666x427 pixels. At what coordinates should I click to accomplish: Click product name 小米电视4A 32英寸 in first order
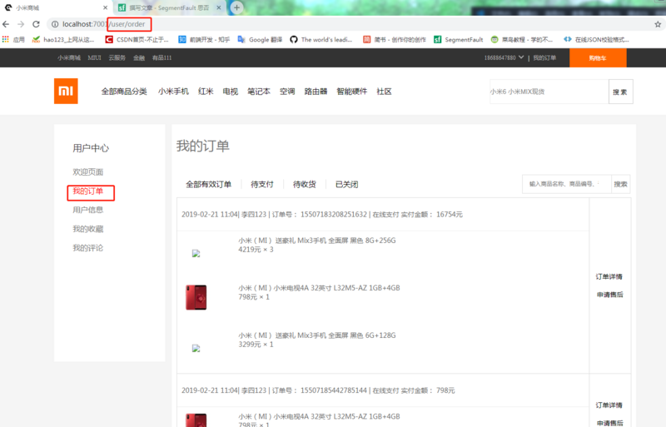[319, 288]
